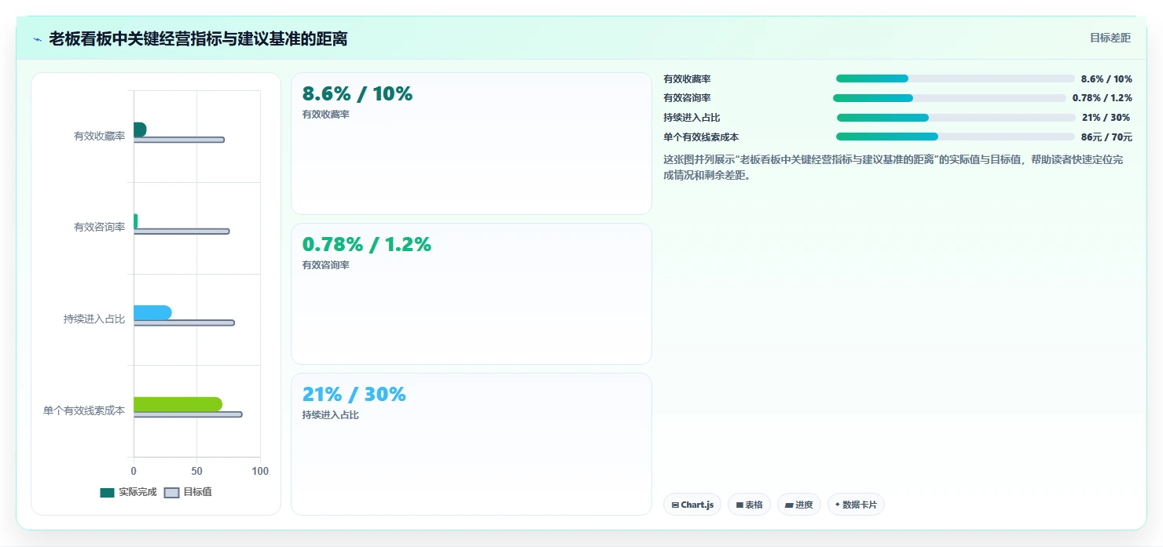The image size is (1163, 547).
Task: Click the x-axis tick label 50
Action: click(196, 471)
